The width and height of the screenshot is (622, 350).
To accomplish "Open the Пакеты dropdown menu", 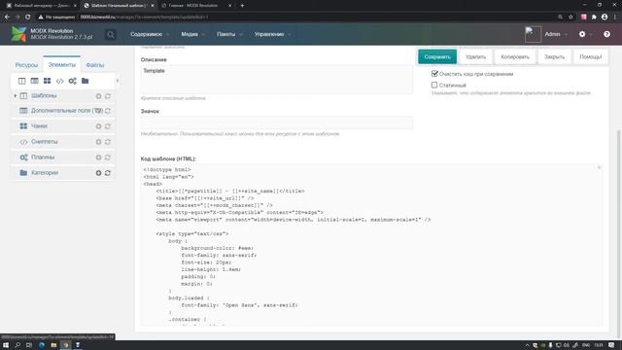I will 229,35.
